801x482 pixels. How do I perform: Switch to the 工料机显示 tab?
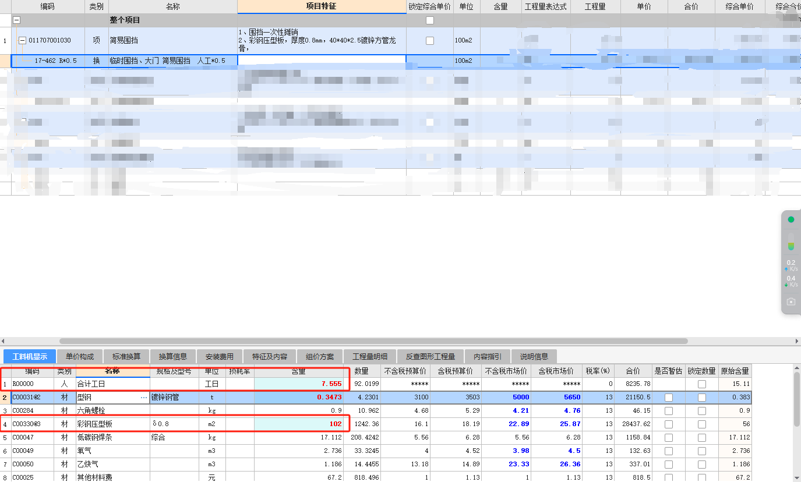[x=30, y=356]
